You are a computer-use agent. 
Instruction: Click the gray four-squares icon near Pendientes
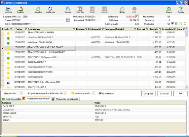coord(181,24)
